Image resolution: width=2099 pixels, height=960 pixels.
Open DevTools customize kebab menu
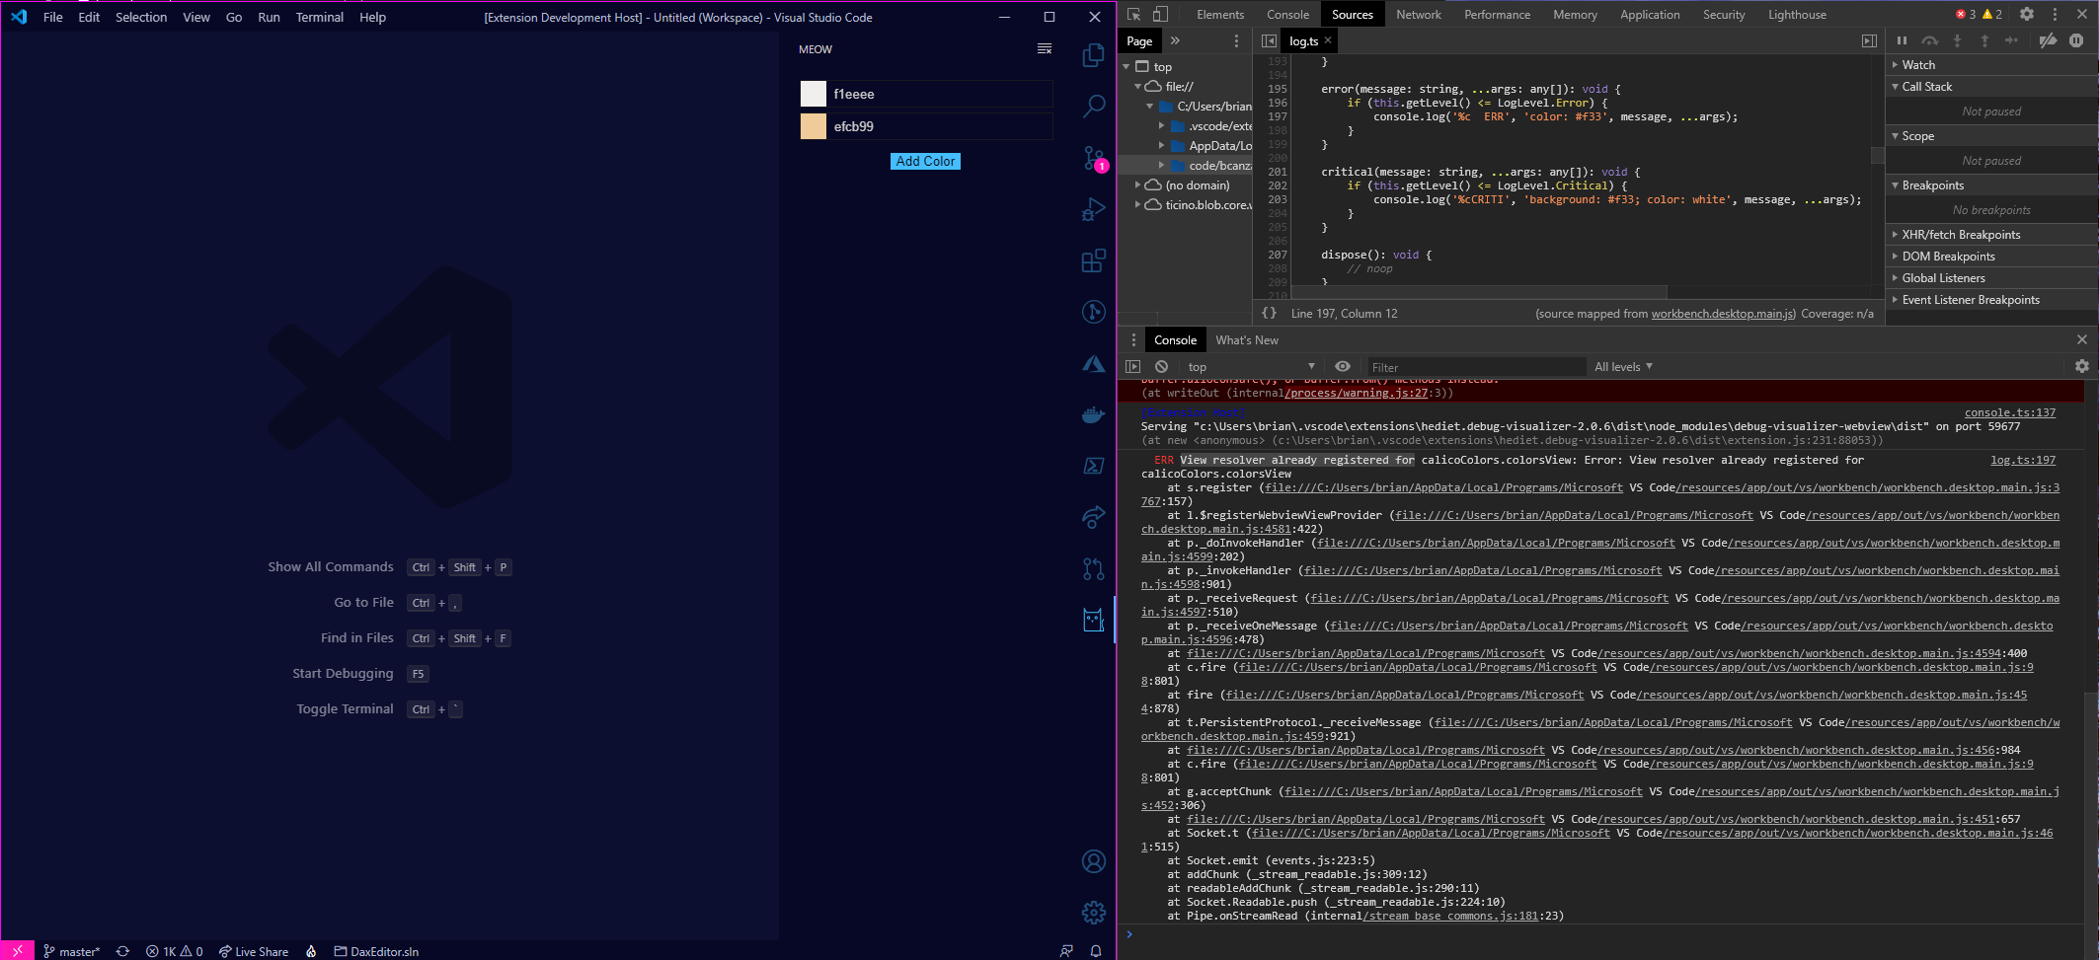click(x=2055, y=14)
